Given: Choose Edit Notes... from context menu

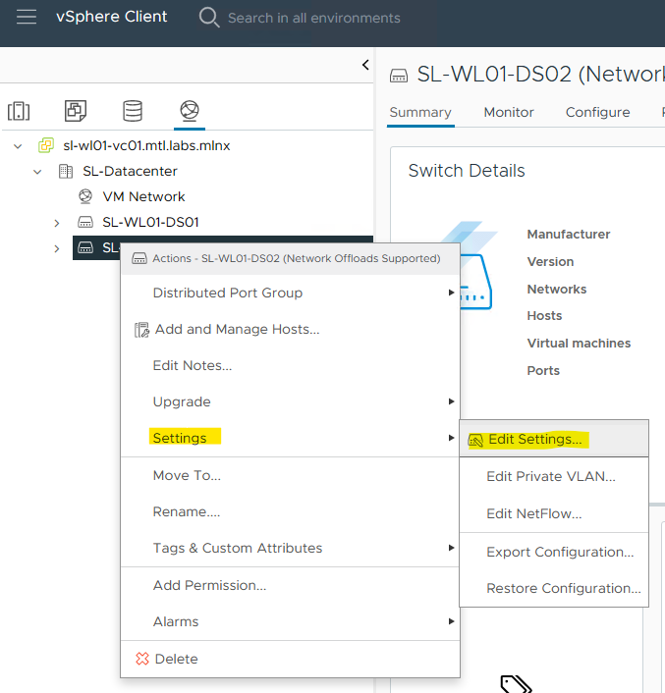Looking at the screenshot, I should pyautogui.click(x=290, y=365).
